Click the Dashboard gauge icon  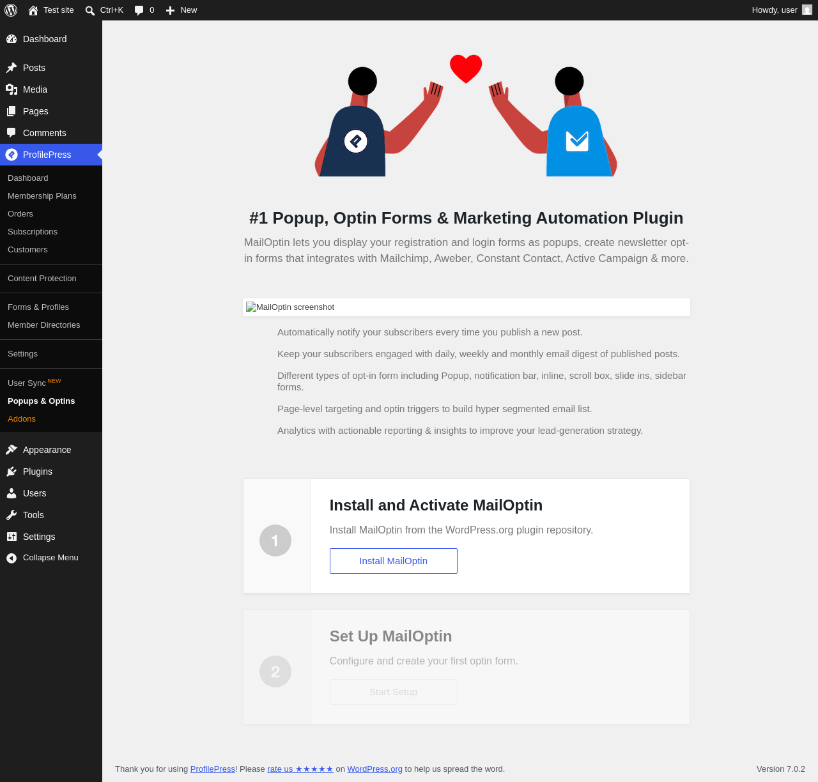point(12,39)
